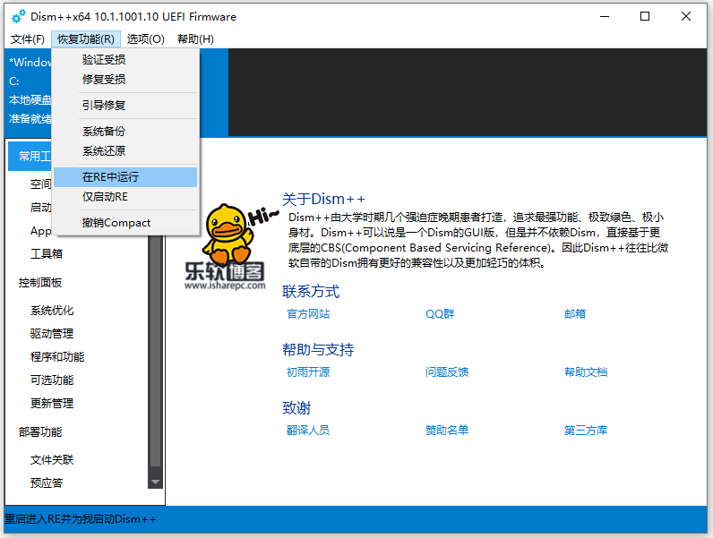The image size is (713, 538).
Task: Open the 选项(O) menu
Action: point(145,39)
